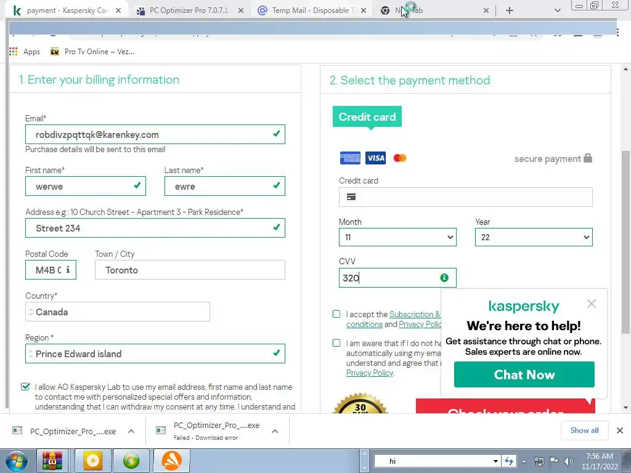
Task: Open the expiry Year dropdown
Action: point(534,237)
